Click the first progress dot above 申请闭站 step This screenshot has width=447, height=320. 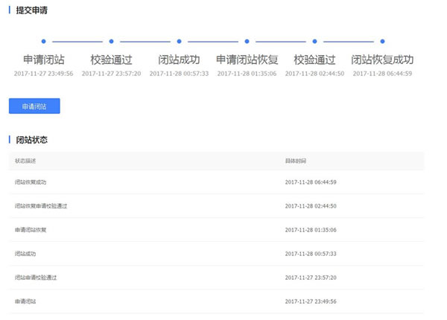[x=44, y=42]
